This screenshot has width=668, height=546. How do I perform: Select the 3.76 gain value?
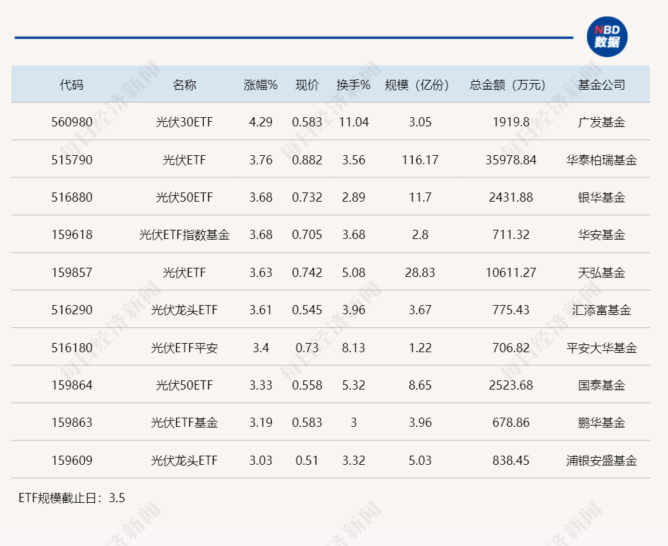tap(261, 160)
